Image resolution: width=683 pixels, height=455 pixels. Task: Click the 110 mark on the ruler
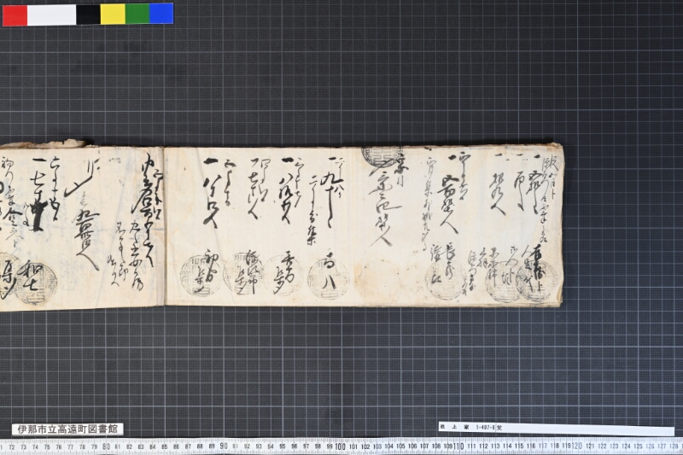(458, 446)
